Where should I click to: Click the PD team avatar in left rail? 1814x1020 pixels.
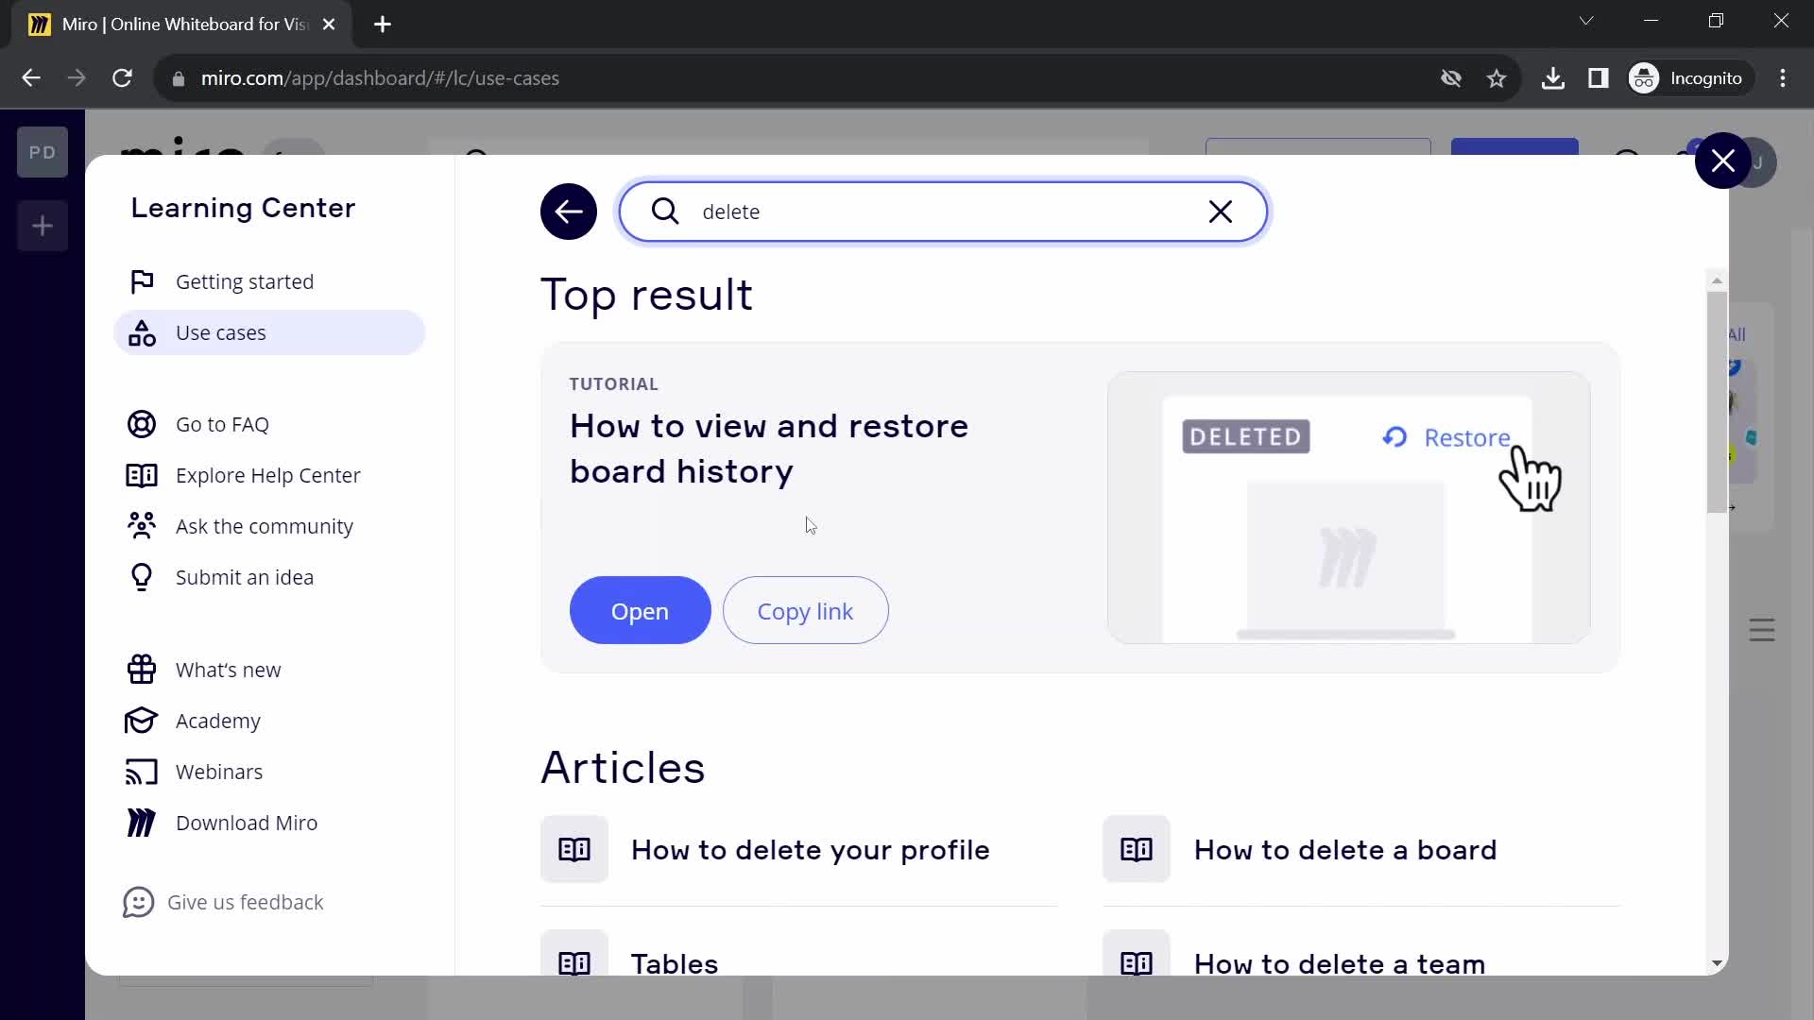tap(43, 152)
